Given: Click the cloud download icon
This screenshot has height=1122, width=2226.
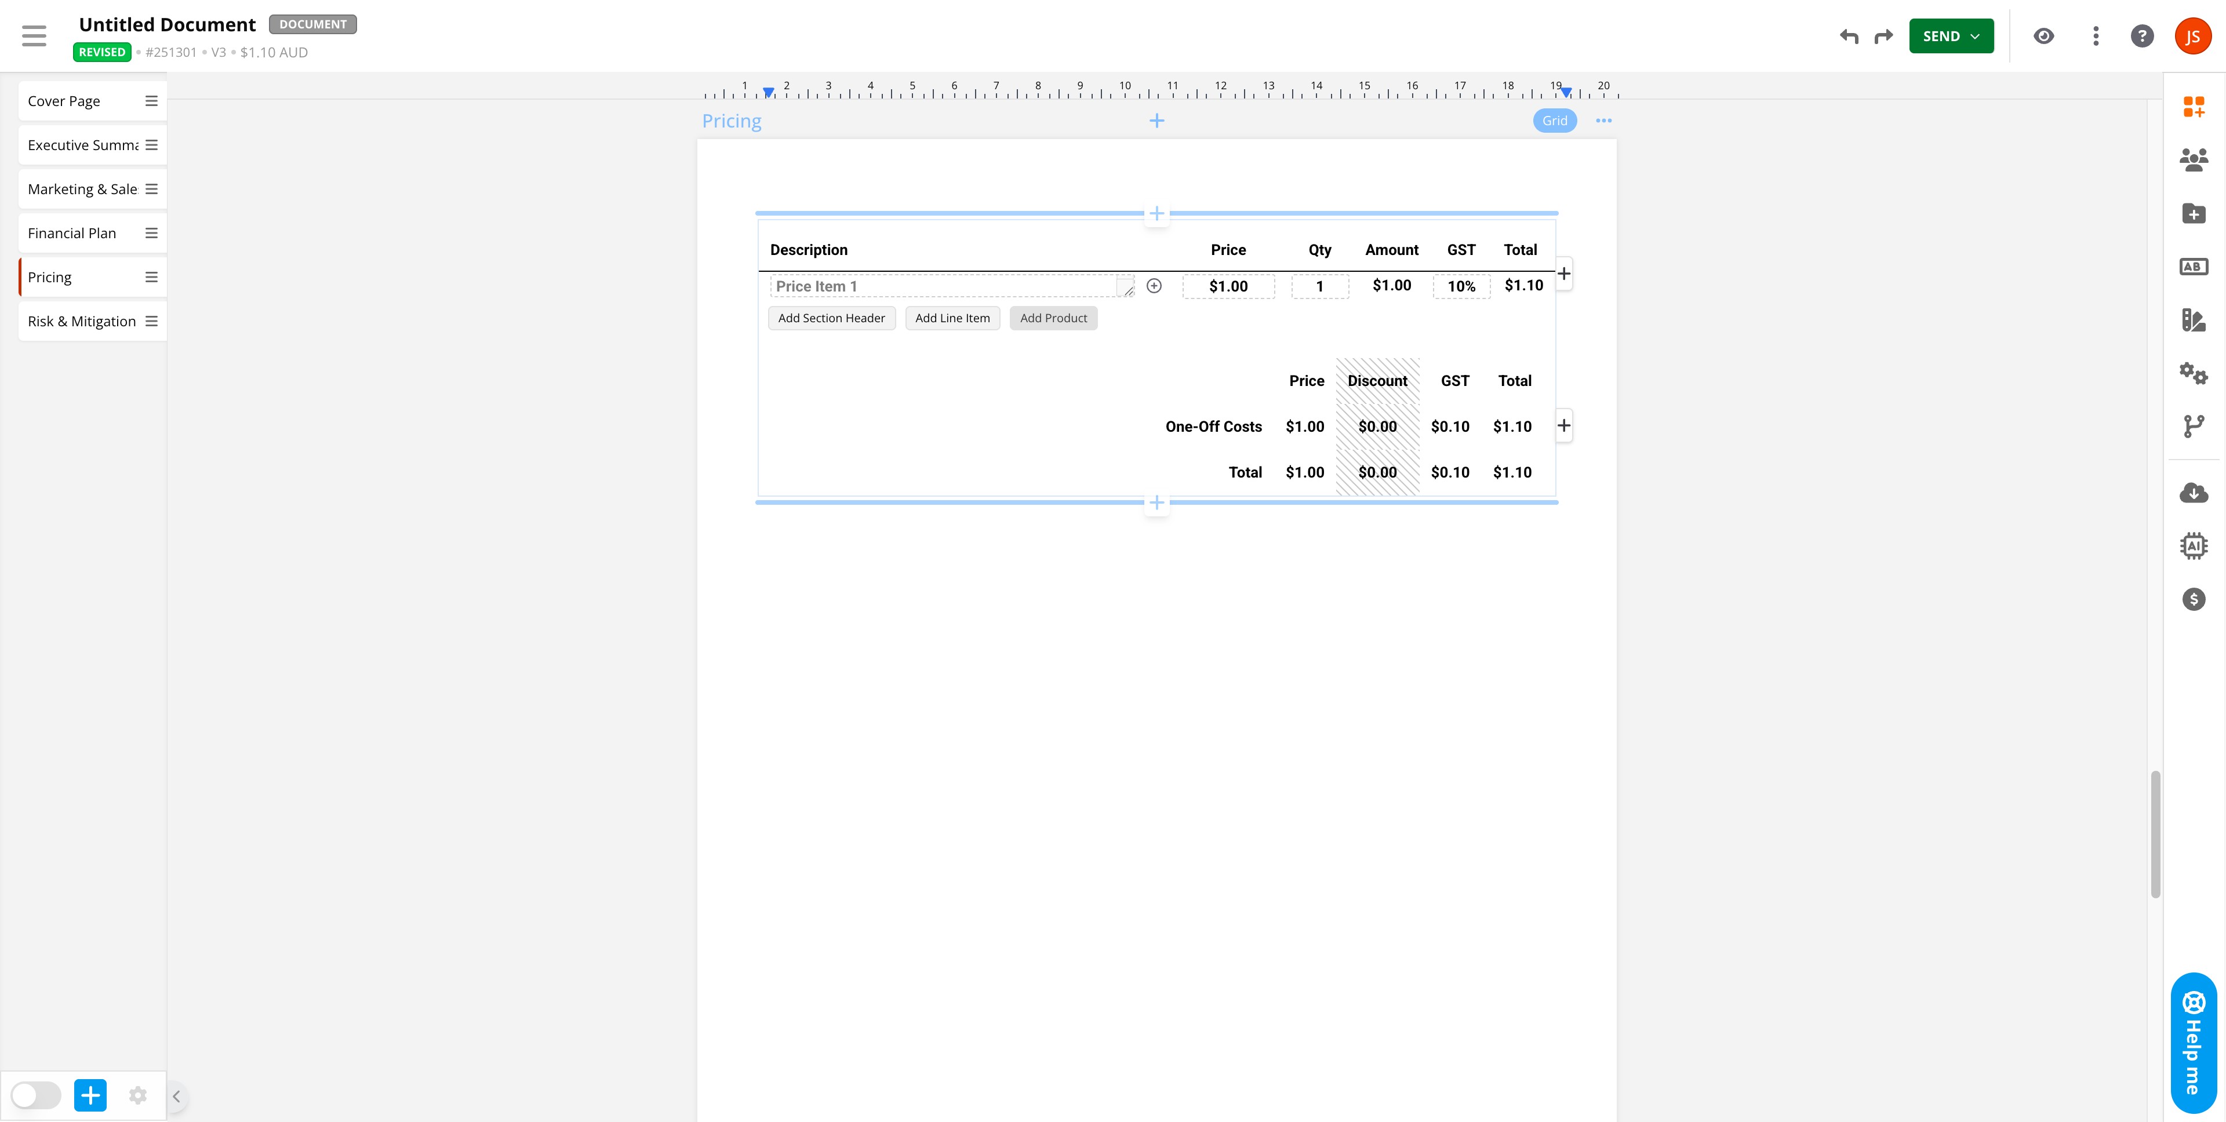Looking at the screenshot, I should 2193,493.
